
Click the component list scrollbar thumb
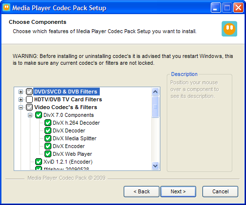pos(155,107)
